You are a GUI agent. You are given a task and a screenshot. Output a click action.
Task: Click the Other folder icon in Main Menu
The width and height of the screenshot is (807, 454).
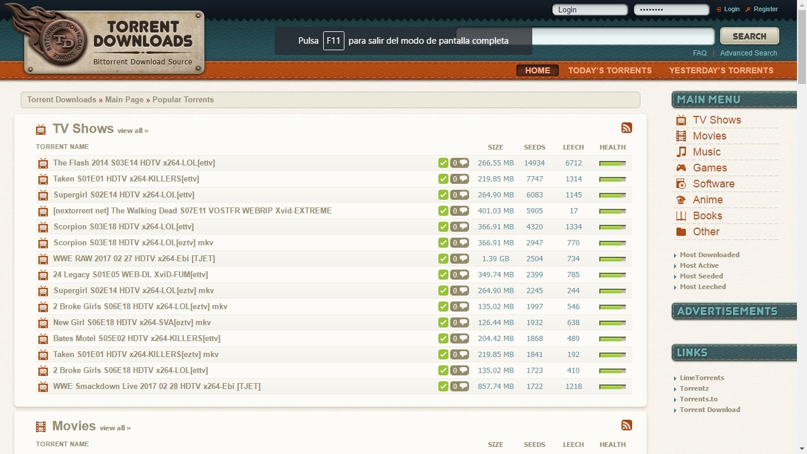pos(681,232)
